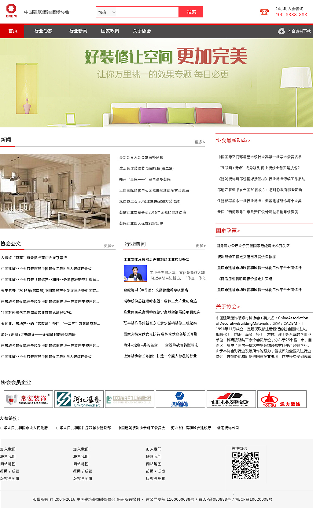Screen dimensions: 313x508
Task: Open article 天津"瑞海爆炸"事故责任设计院
Action: [x=258, y=212]
